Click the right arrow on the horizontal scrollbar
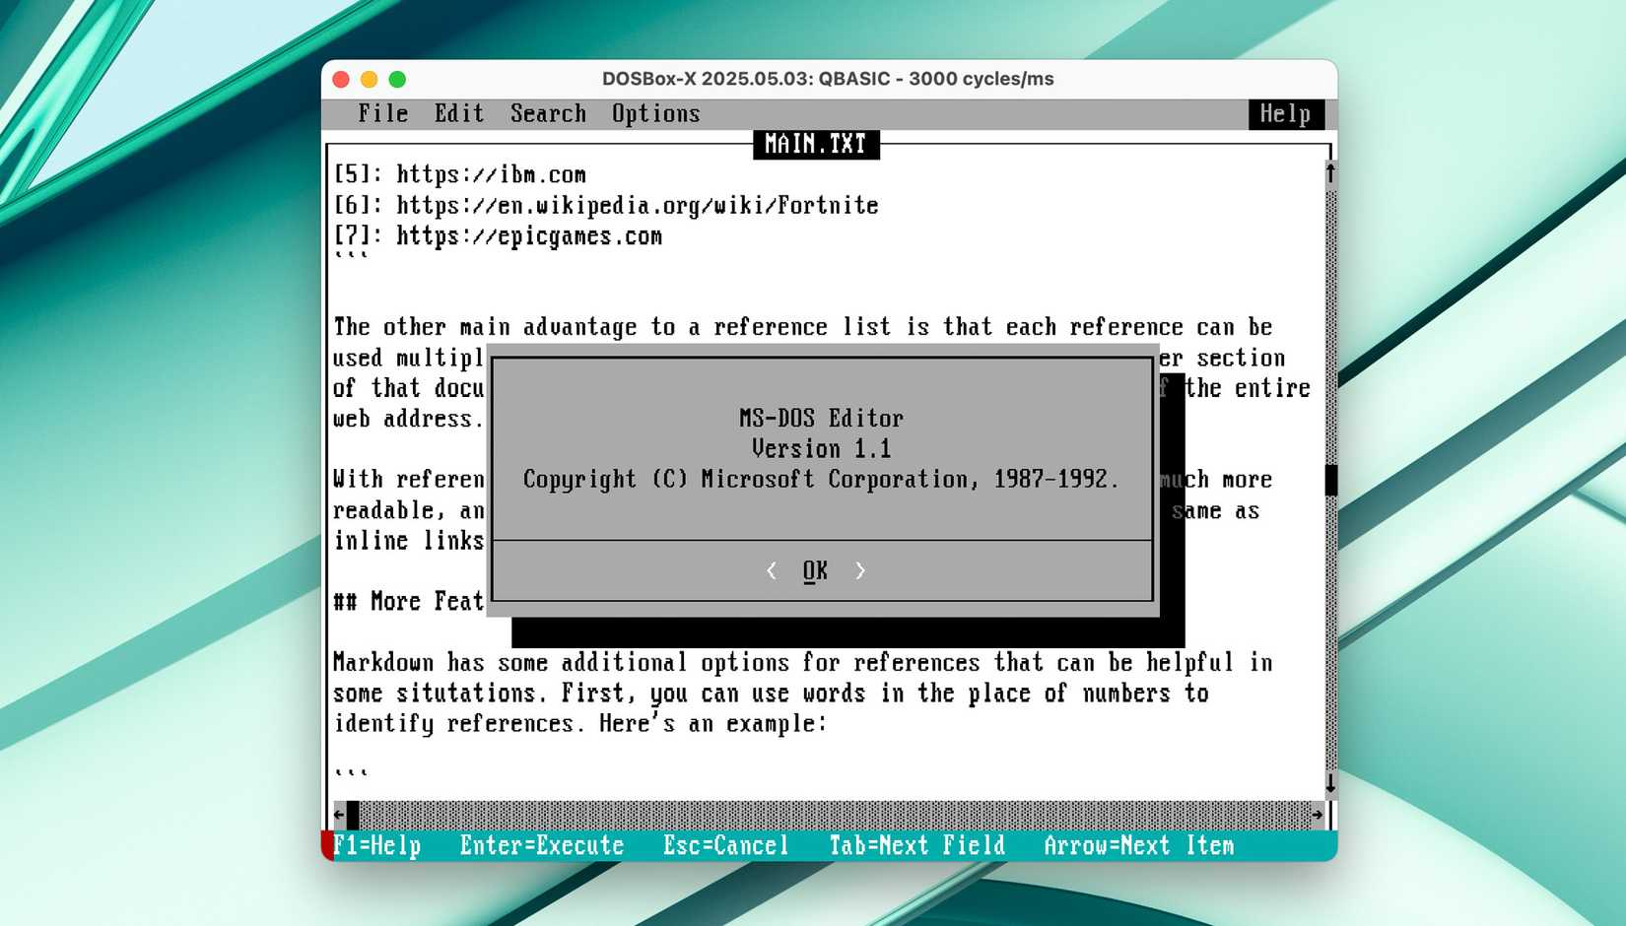This screenshot has height=926, width=1626. click(1319, 815)
